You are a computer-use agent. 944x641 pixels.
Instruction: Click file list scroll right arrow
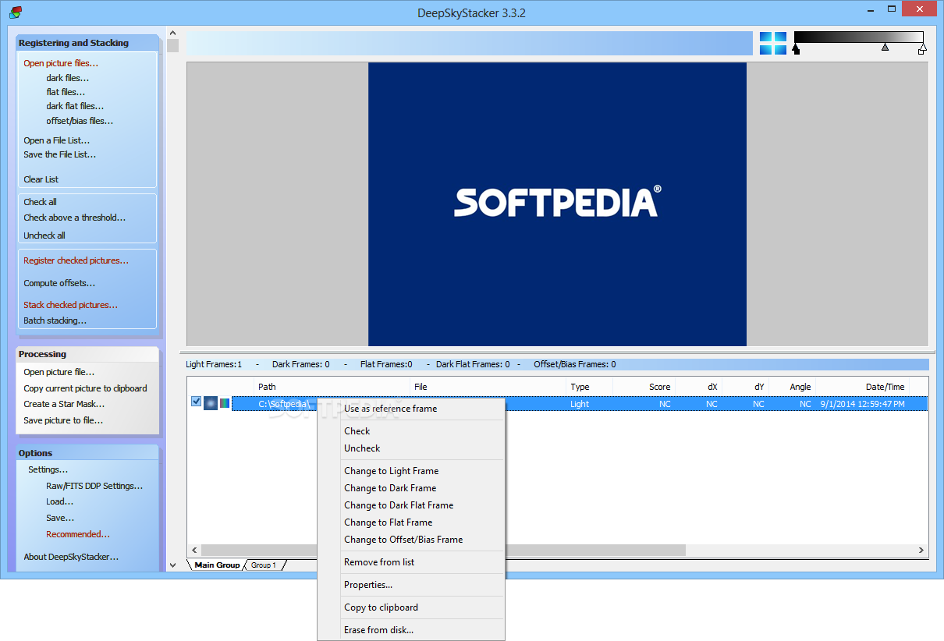coord(921,550)
